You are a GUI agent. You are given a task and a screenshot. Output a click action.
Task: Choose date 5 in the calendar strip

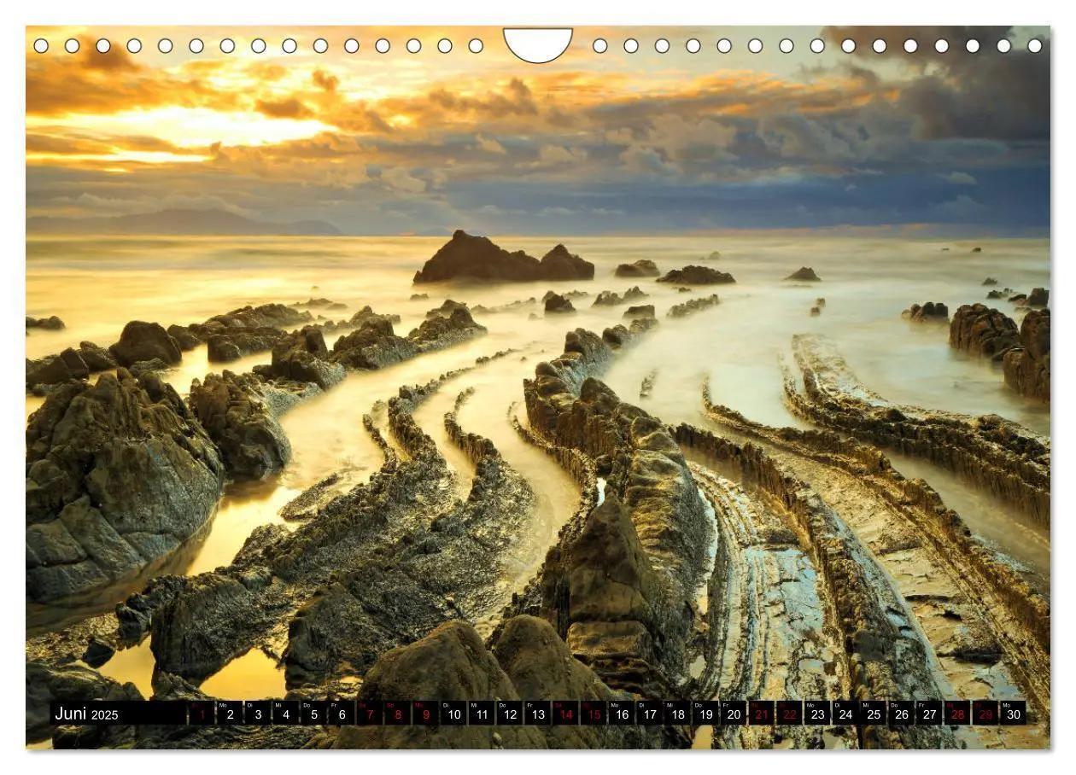(x=313, y=714)
